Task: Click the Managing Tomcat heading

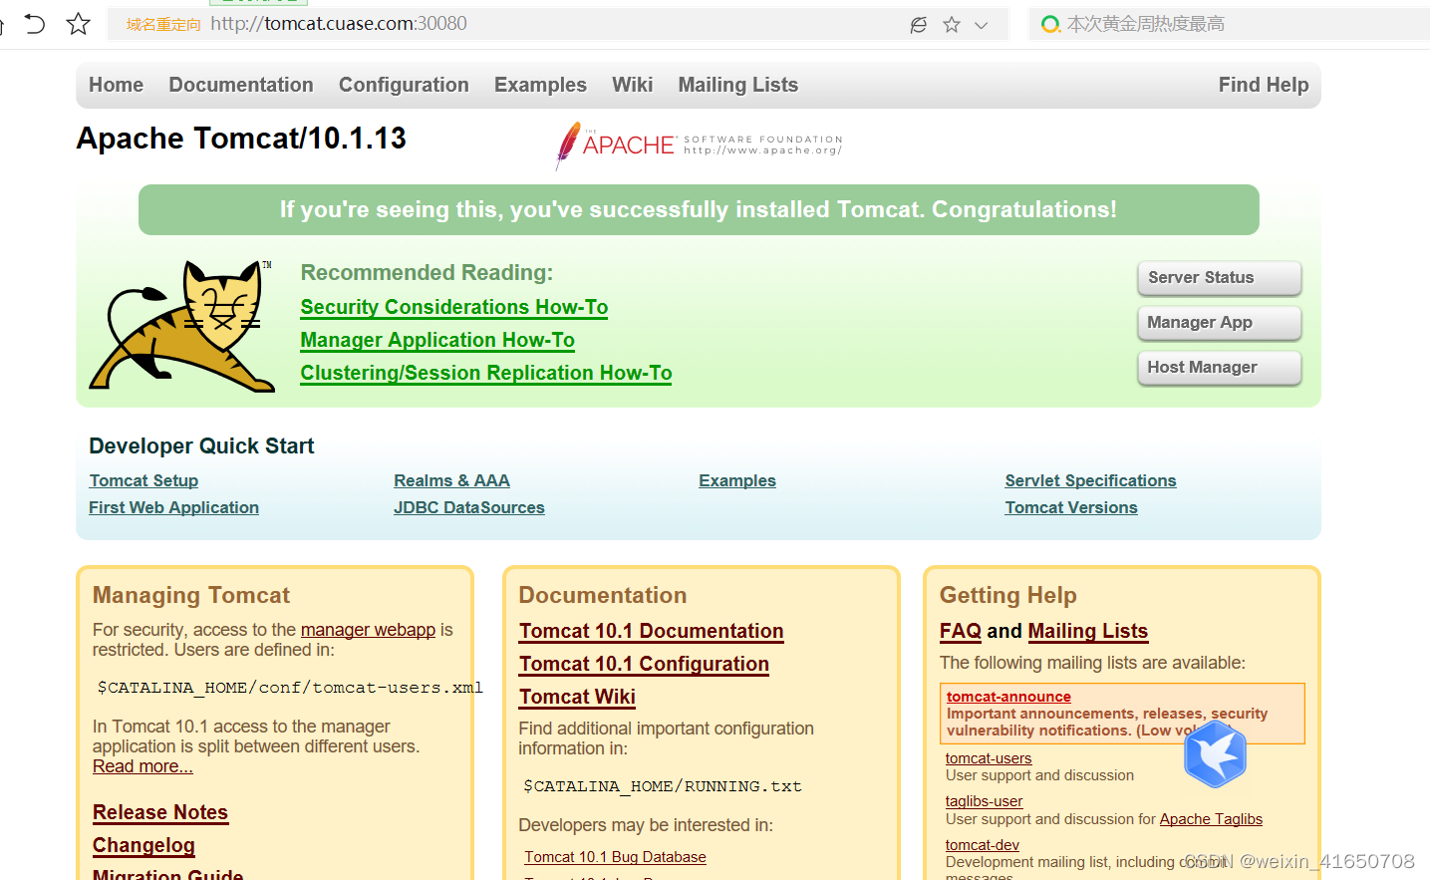Action: tap(191, 596)
